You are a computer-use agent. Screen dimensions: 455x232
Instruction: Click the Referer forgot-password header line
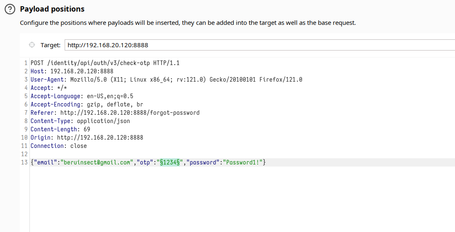(115, 113)
